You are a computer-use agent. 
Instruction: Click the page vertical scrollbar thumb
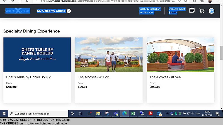tap(221, 53)
